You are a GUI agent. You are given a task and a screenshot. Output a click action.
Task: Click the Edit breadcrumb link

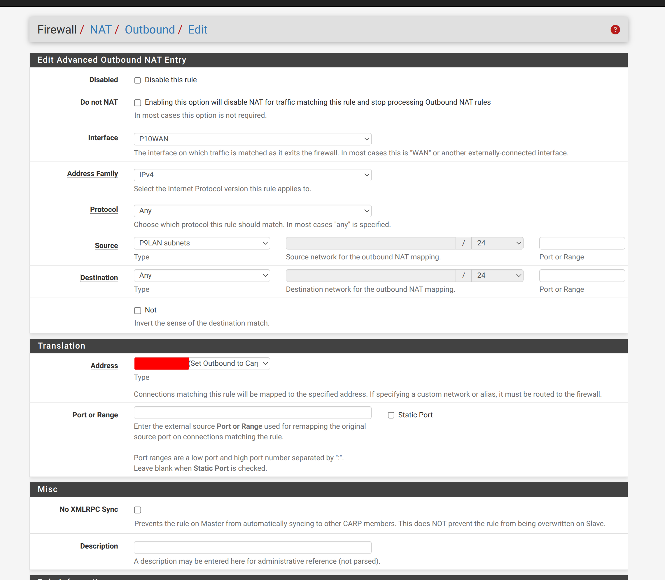[197, 30]
